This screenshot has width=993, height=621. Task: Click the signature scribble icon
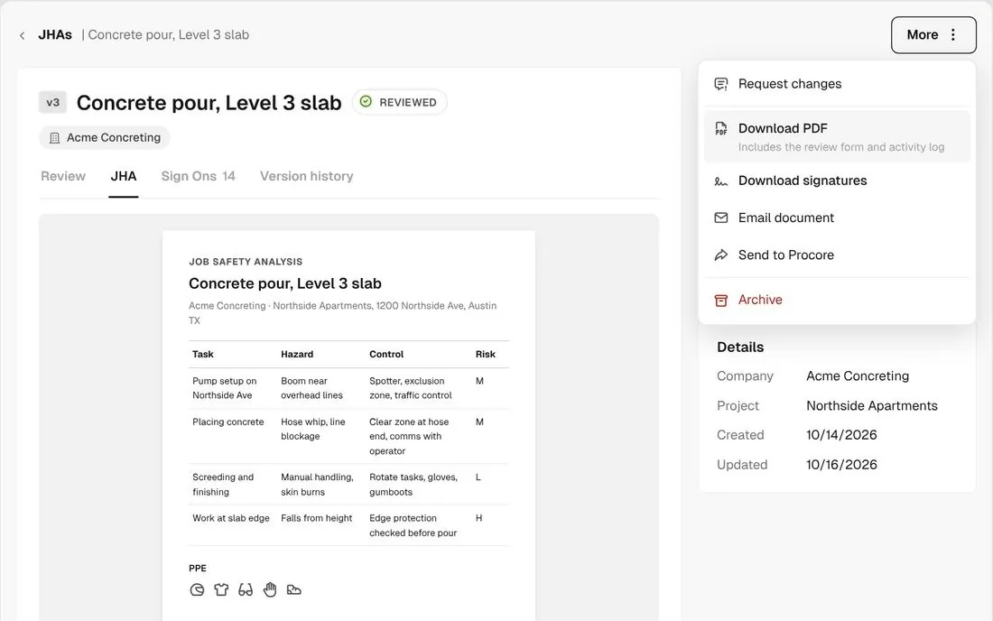pos(720,181)
